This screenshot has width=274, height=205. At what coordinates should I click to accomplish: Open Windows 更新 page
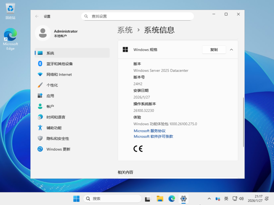[72, 149]
